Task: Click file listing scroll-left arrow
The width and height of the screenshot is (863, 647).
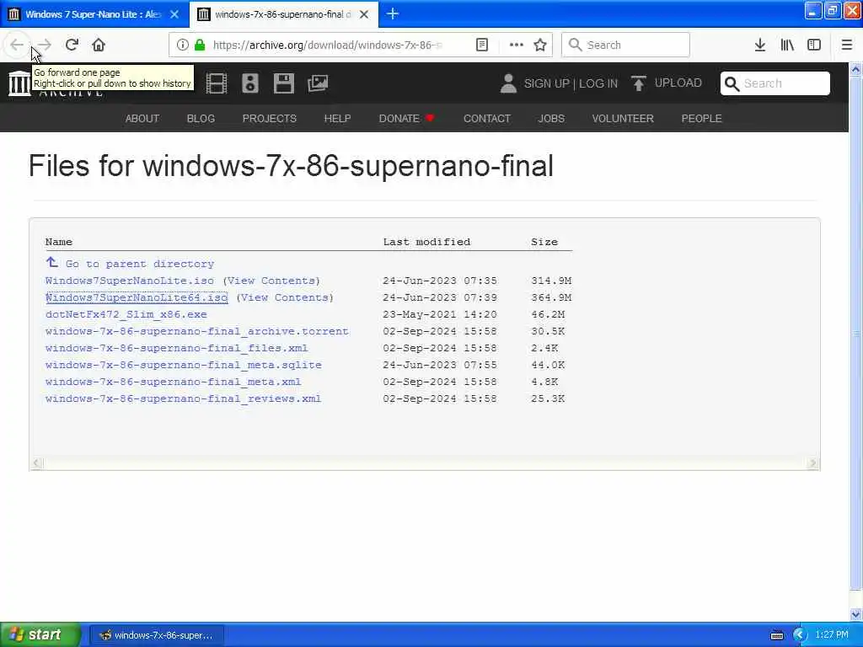Action: (36, 463)
